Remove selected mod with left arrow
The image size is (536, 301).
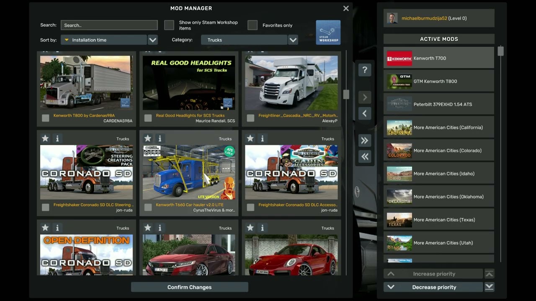tap(365, 113)
